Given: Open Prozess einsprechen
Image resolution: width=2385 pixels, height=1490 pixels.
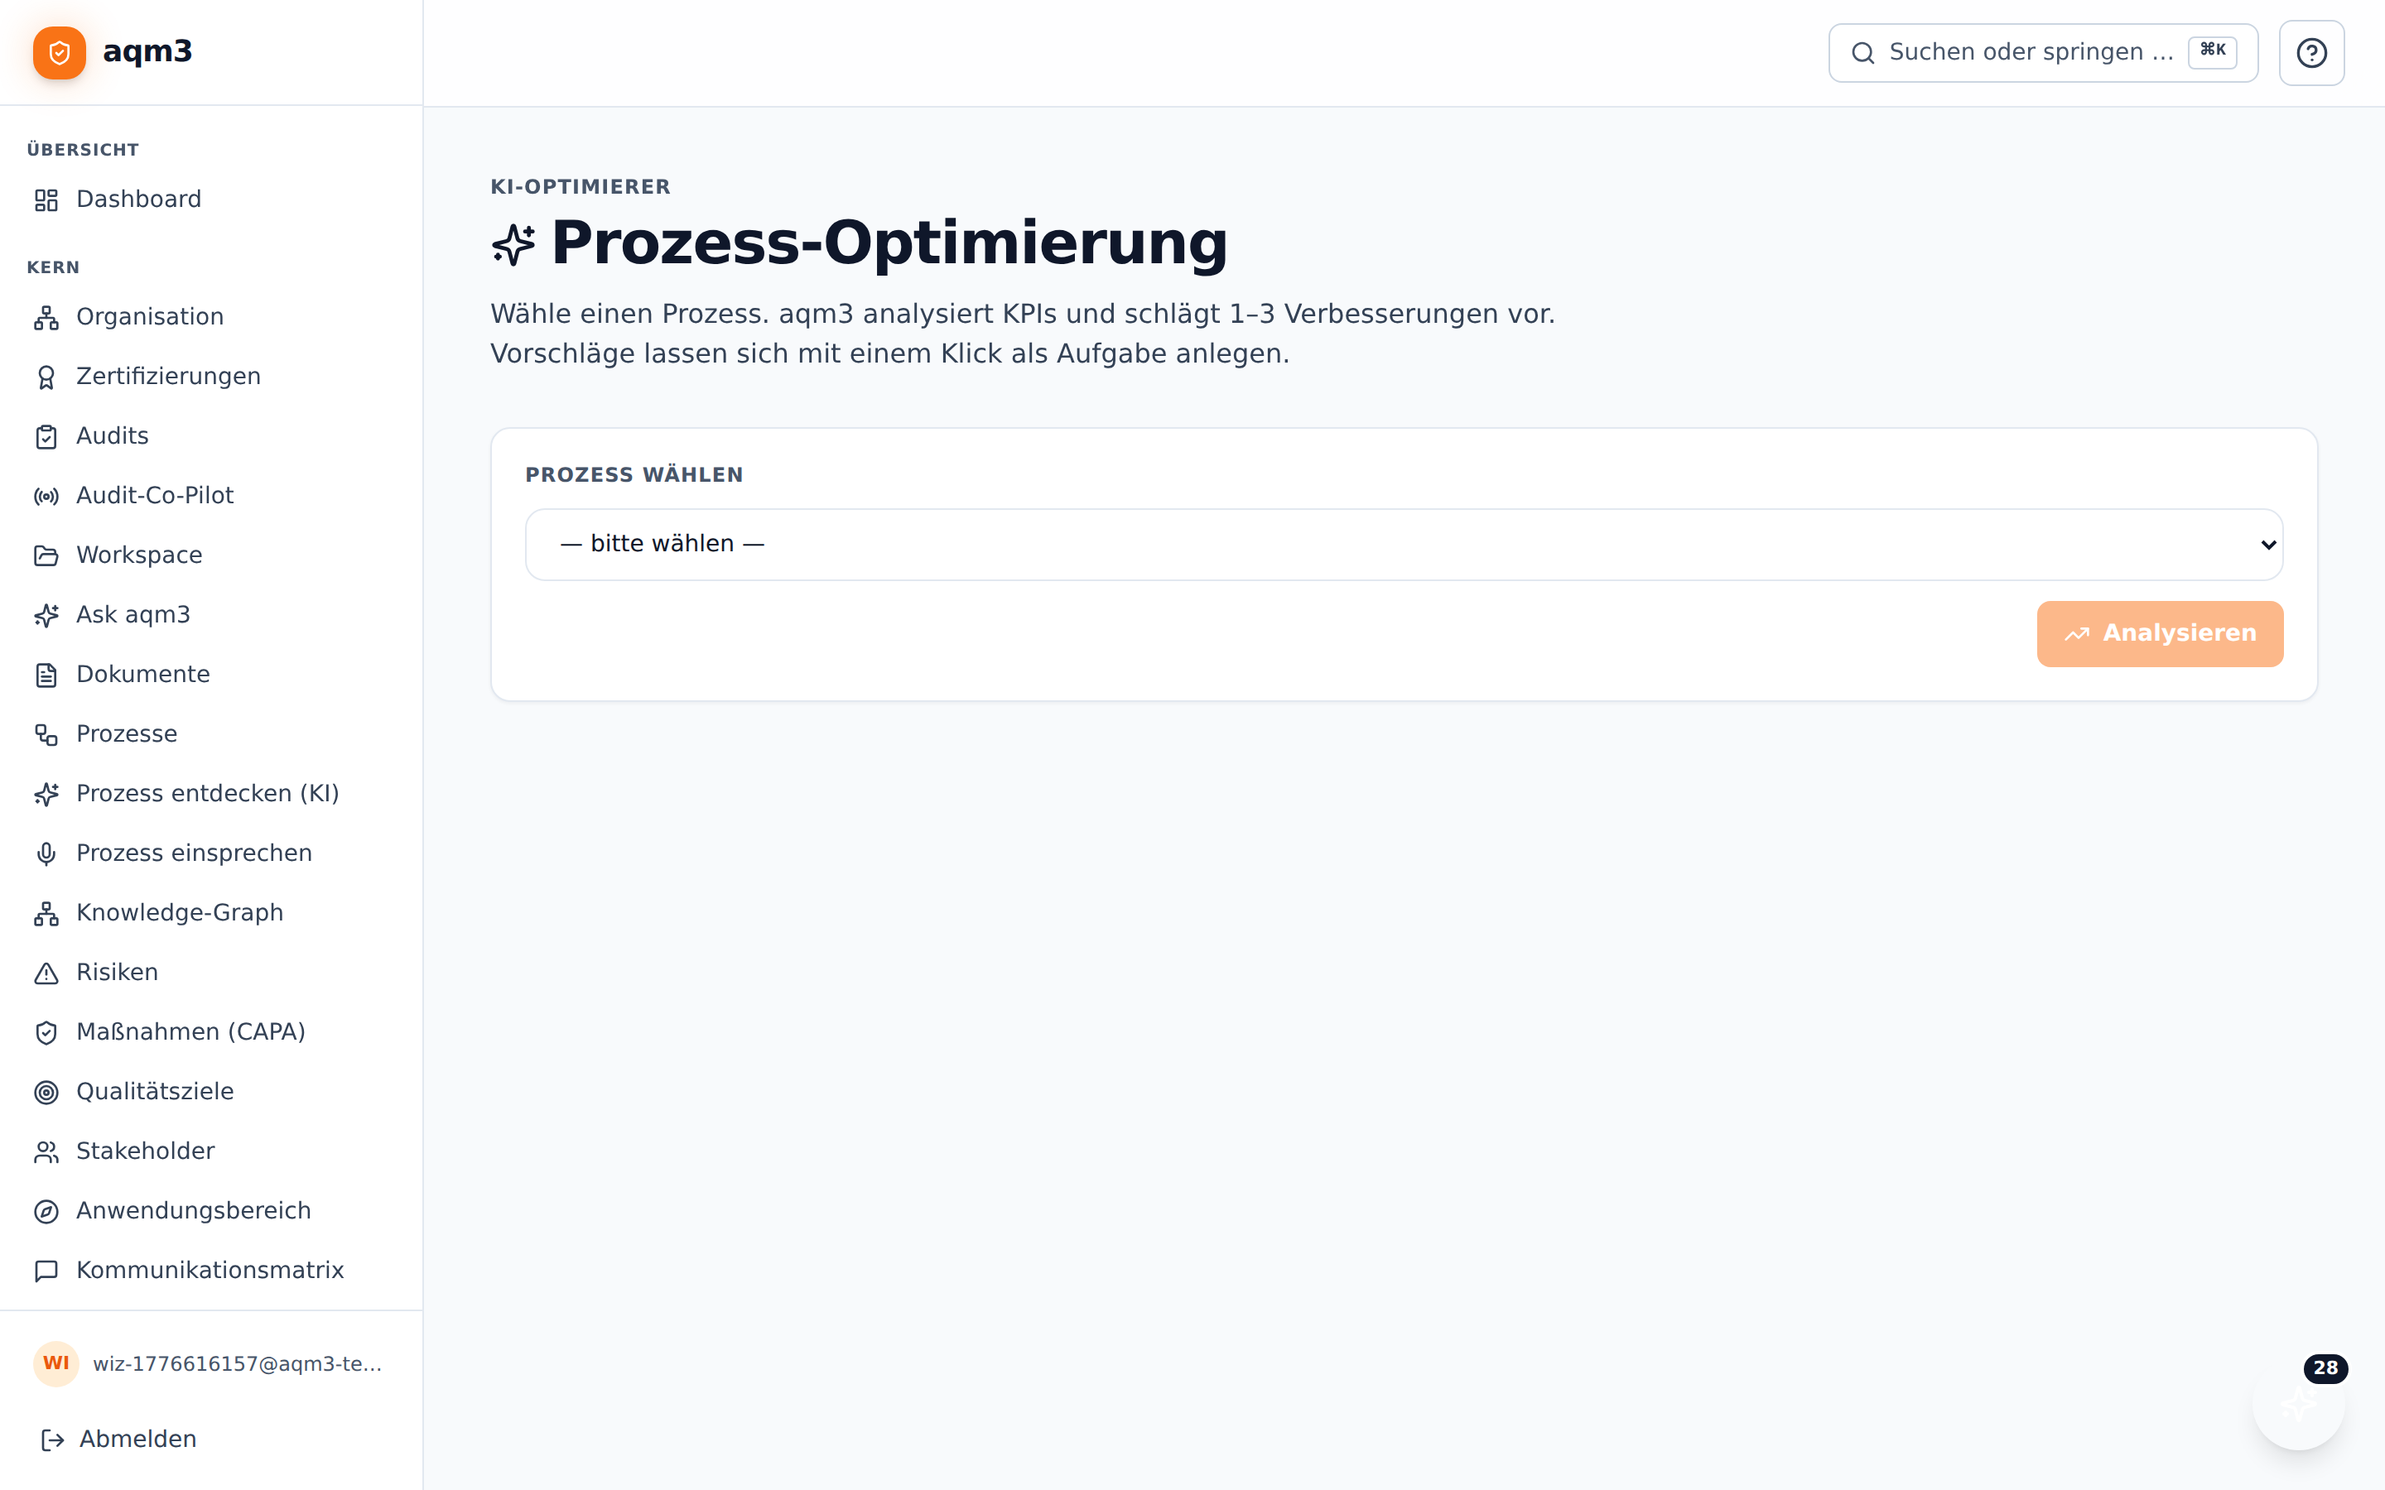Looking at the screenshot, I should click(x=211, y=853).
